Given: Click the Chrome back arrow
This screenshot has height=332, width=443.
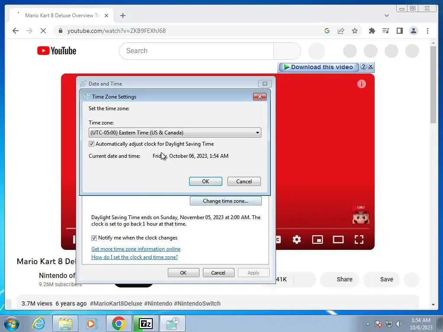Looking at the screenshot, I should pos(16,31).
